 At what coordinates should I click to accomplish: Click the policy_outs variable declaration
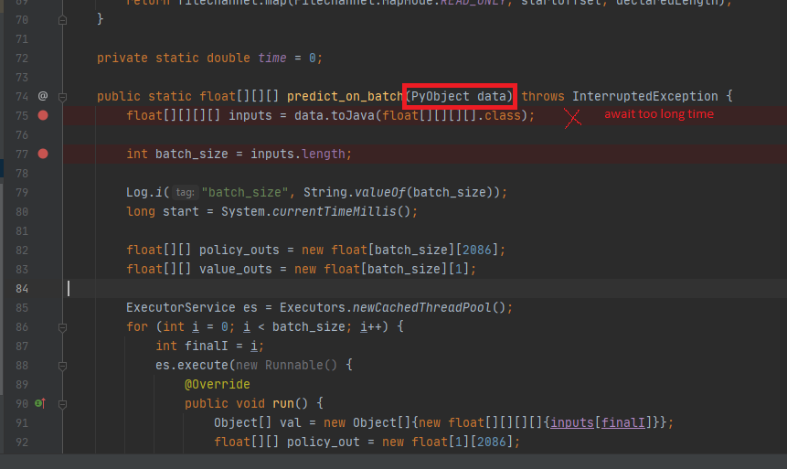point(239,250)
